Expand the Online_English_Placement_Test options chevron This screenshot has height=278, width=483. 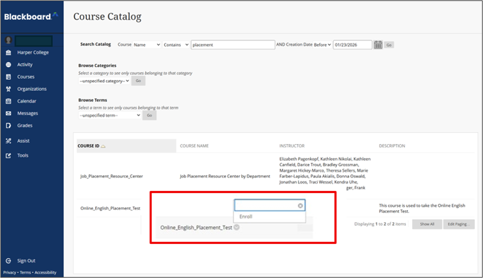pos(236,227)
